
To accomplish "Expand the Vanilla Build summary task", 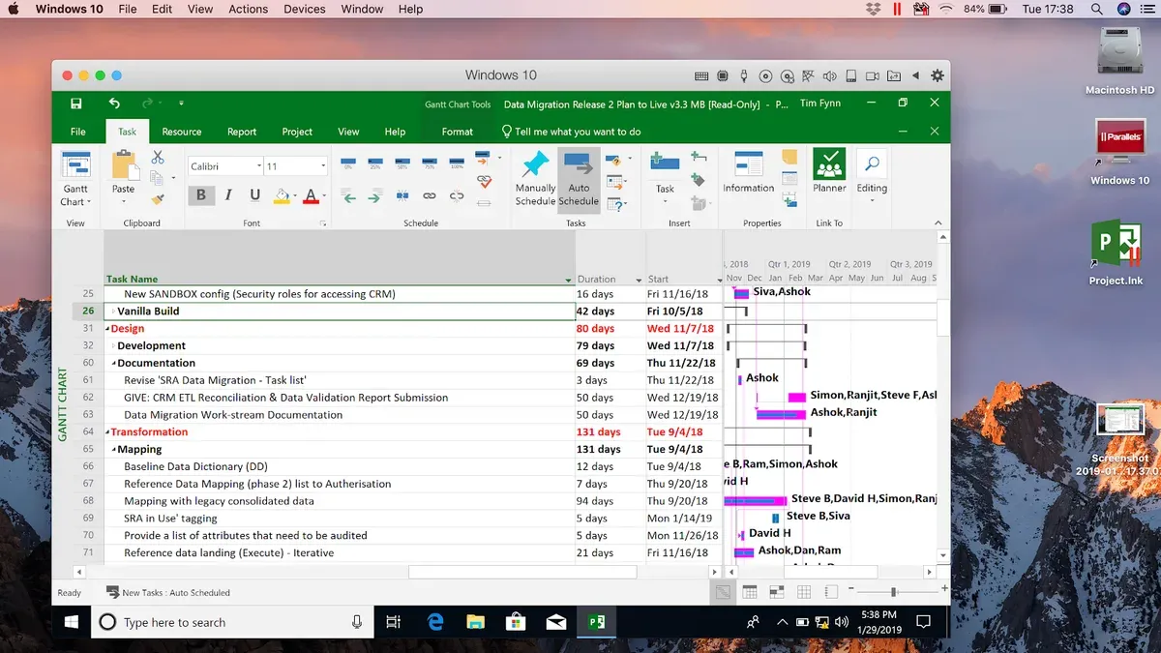I will tap(113, 312).
